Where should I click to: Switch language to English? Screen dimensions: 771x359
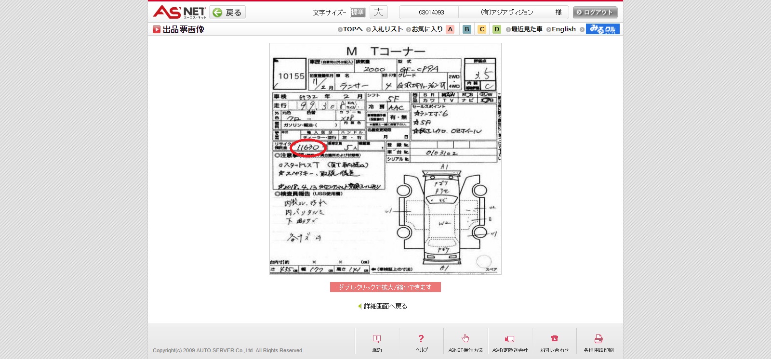(x=563, y=29)
